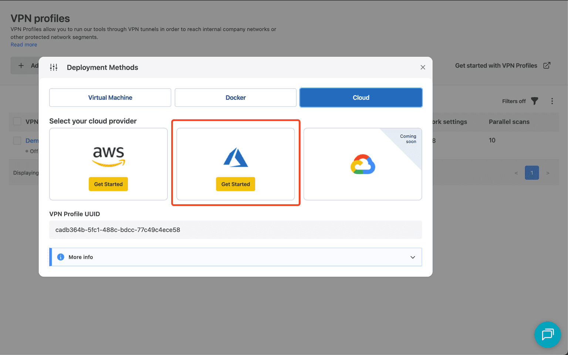The image size is (568, 355).
Task: Click the Google Cloud logo
Action: pos(363,164)
